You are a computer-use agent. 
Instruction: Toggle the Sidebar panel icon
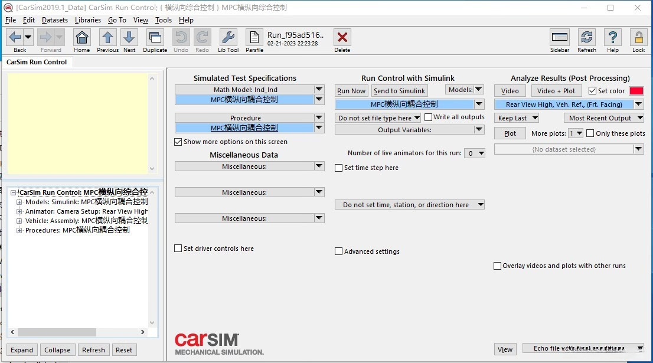559,37
